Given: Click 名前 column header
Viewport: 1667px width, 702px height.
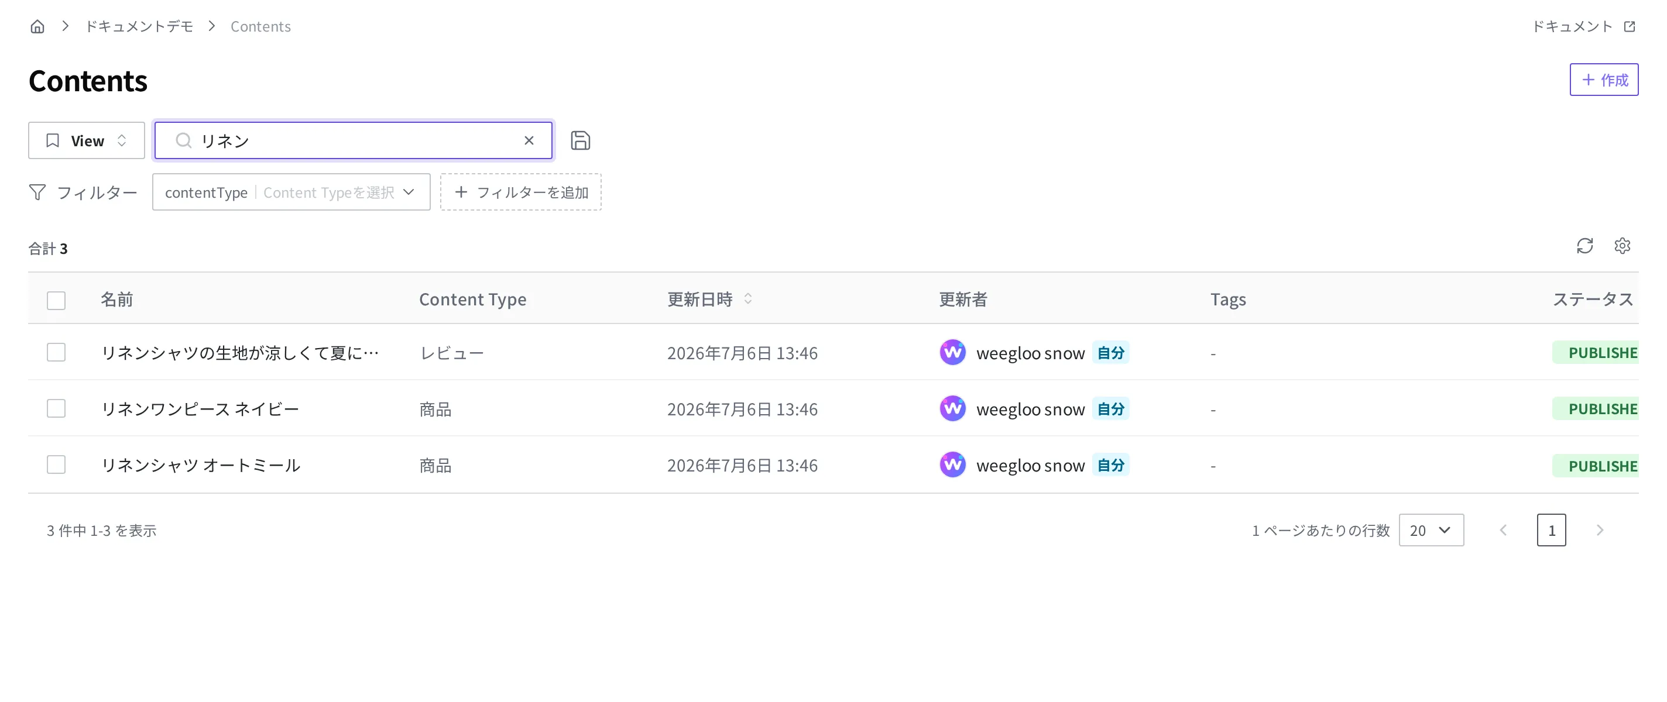Looking at the screenshot, I should [x=117, y=300].
